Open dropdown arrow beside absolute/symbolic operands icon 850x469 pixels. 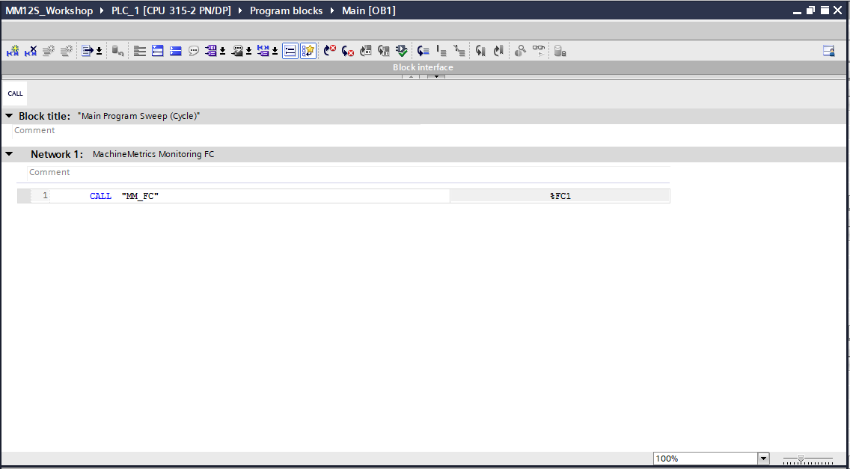(x=222, y=51)
